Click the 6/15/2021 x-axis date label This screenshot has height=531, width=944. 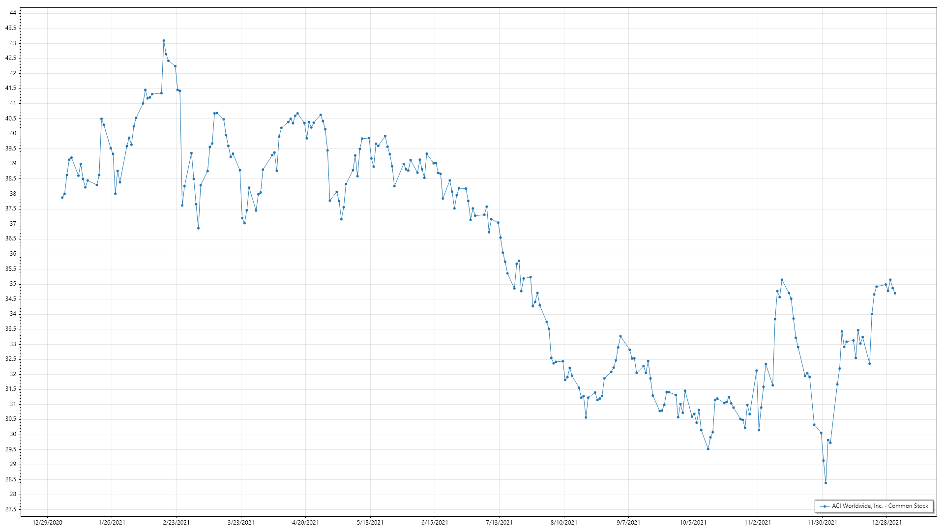point(435,523)
